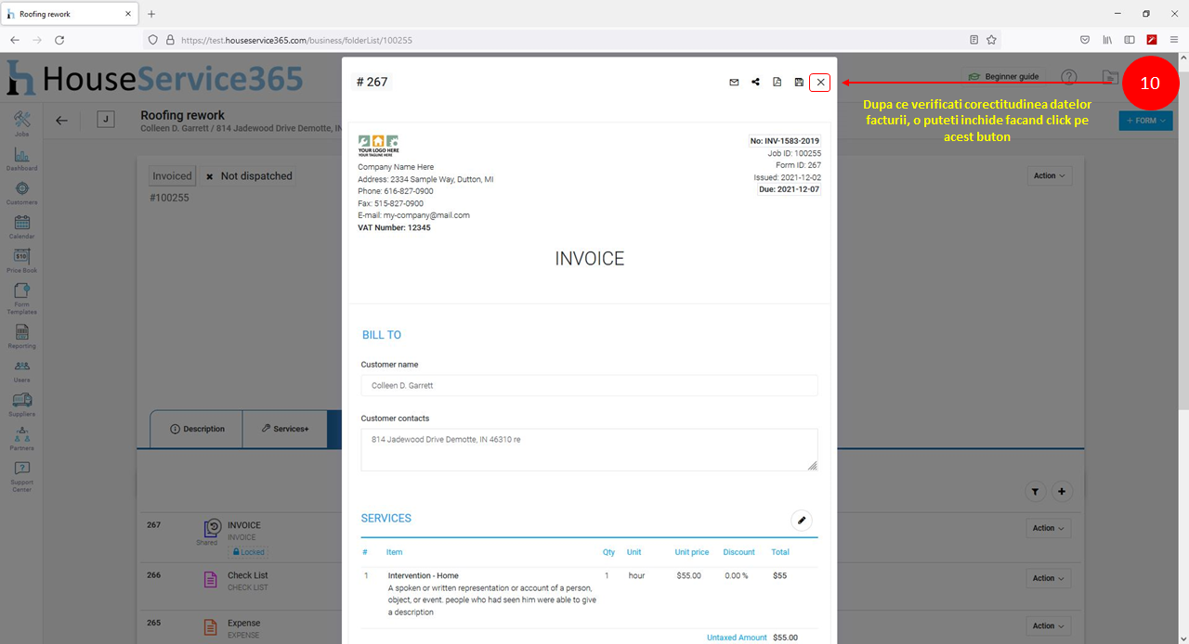Bookmark this page with the star icon
The image size is (1189, 644).
click(x=991, y=40)
